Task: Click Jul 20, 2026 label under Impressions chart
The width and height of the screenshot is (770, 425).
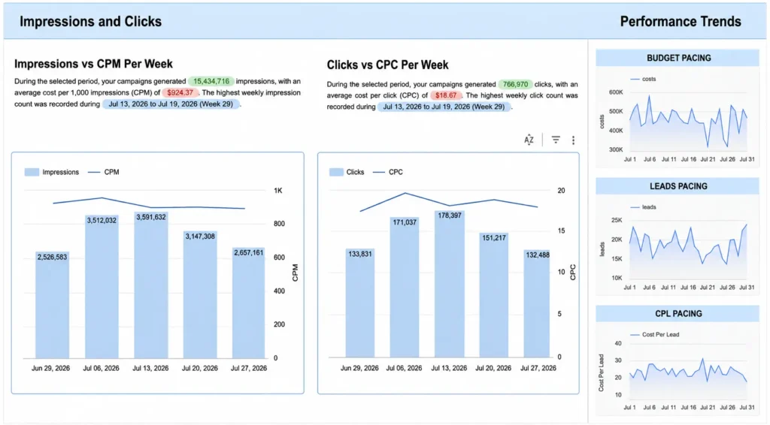Action: 200,368
